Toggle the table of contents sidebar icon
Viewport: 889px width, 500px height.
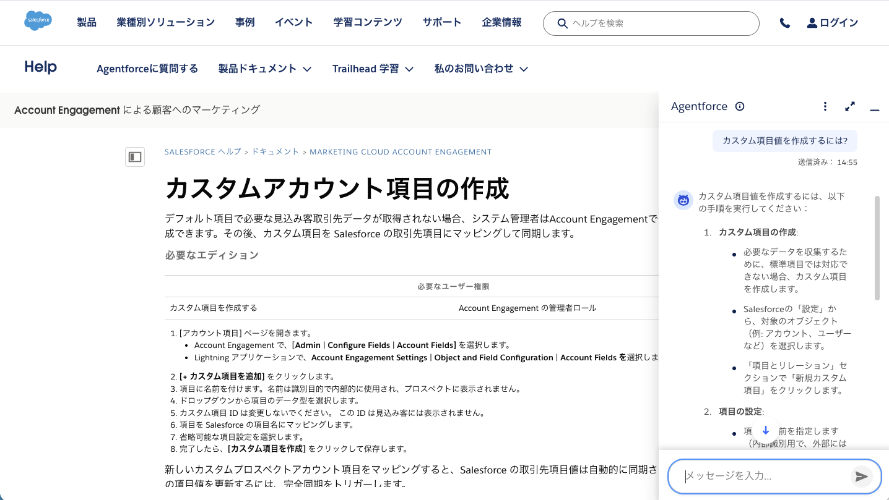[x=135, y=157]
